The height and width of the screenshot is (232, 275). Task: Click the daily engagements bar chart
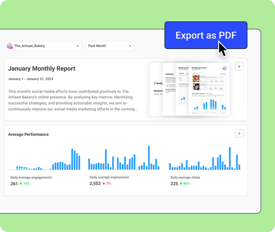click(x=45, y=159)
